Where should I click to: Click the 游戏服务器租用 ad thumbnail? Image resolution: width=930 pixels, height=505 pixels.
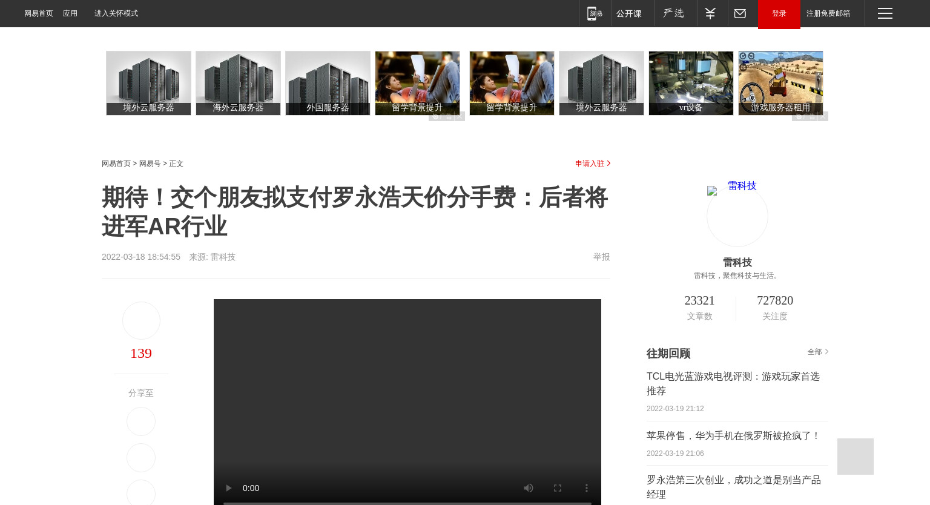[780, 83]
